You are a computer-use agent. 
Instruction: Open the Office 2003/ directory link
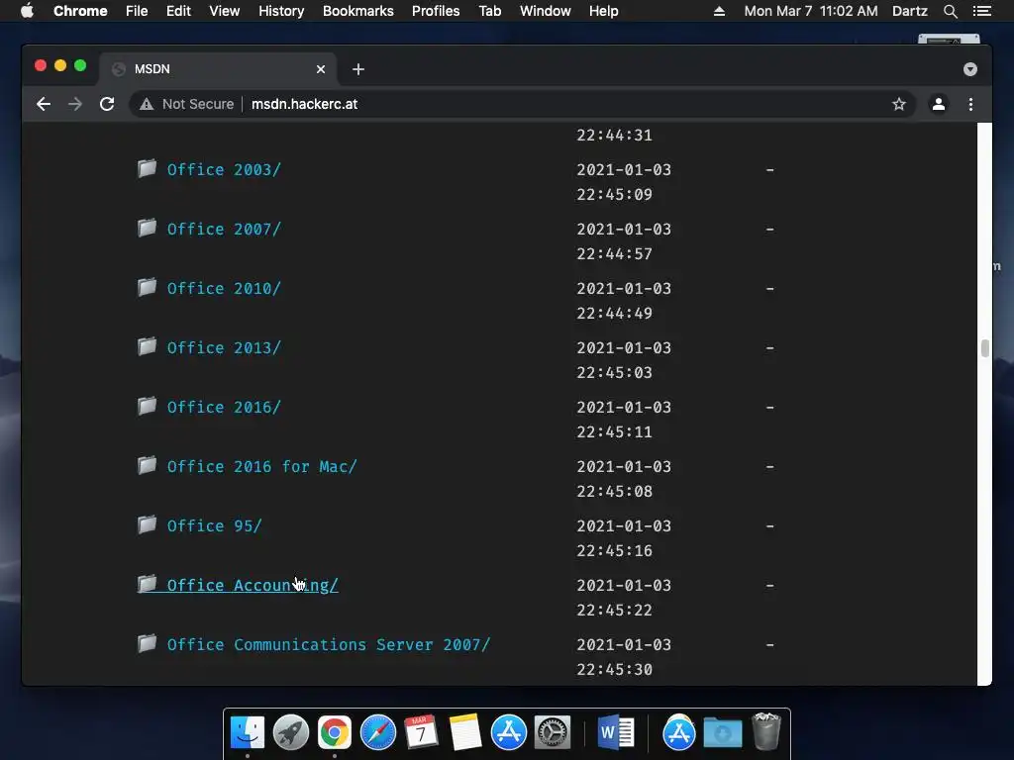point(224,170)
